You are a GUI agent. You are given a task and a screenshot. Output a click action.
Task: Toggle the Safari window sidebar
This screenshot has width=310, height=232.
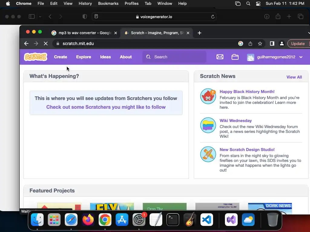[x=31, y=17]
